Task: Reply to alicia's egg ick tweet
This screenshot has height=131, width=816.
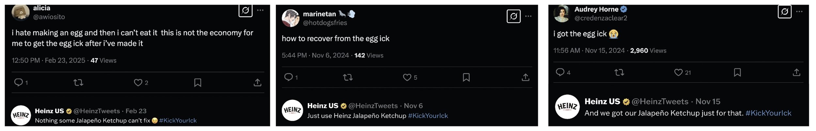Action: coord(19,82)
